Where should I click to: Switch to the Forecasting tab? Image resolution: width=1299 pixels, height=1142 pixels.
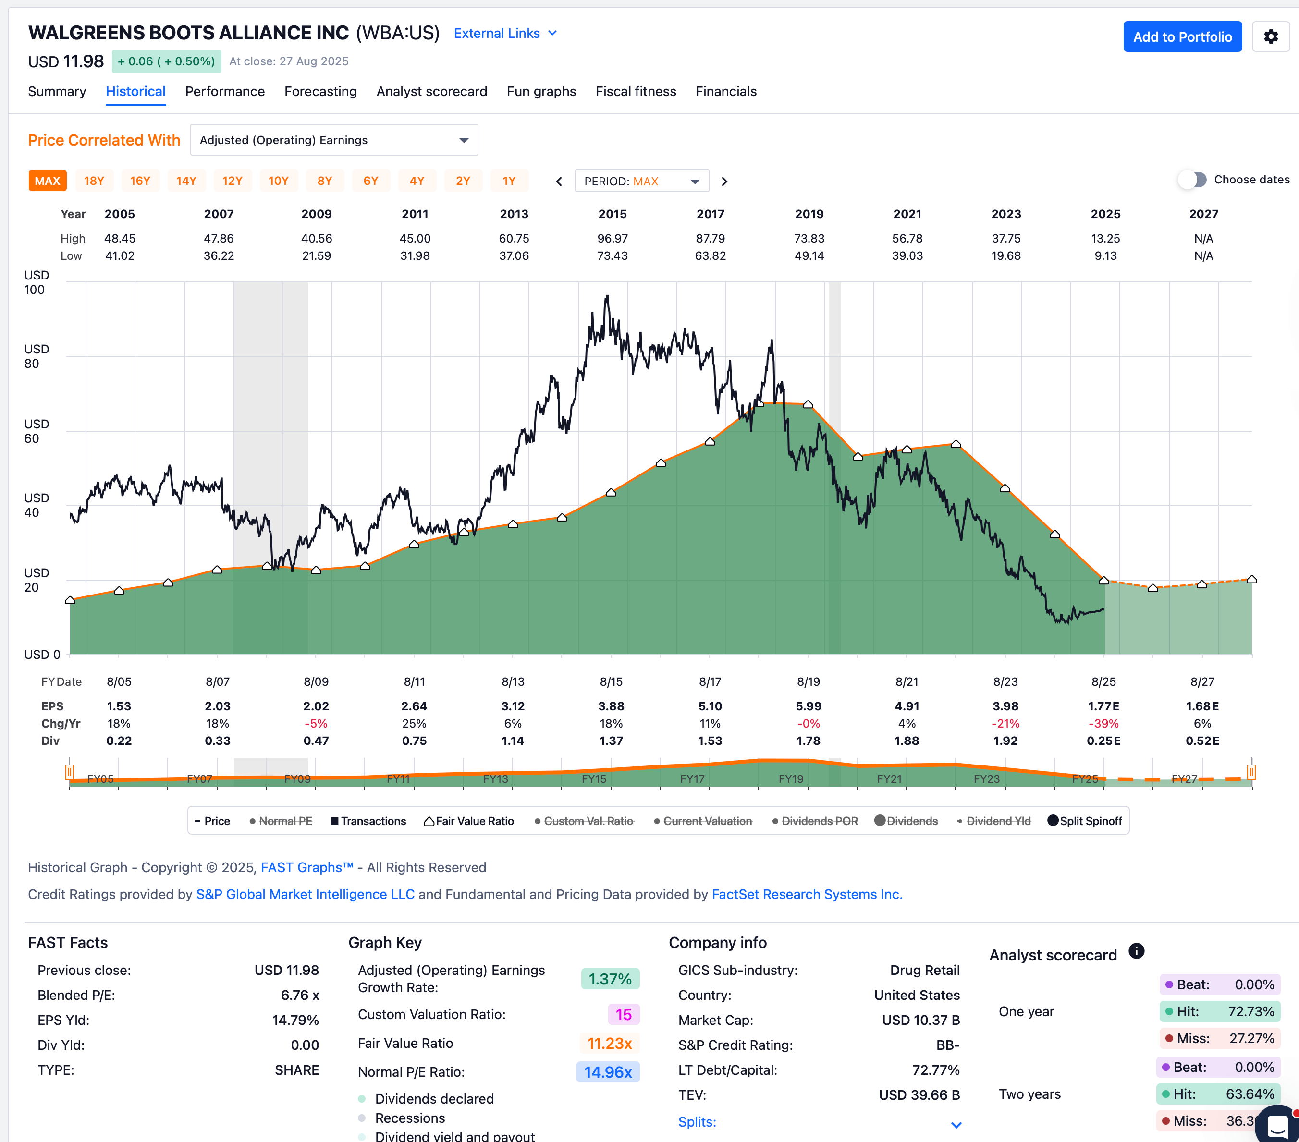[320, 91]
